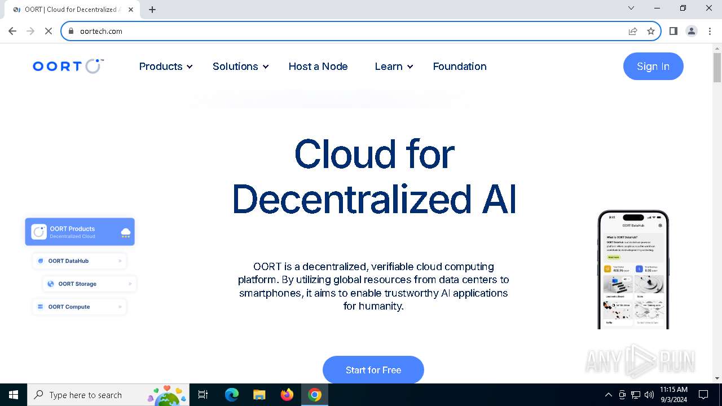Go to Host a Node page
Viewport: 722px width, 406px height.
point(318,67)
